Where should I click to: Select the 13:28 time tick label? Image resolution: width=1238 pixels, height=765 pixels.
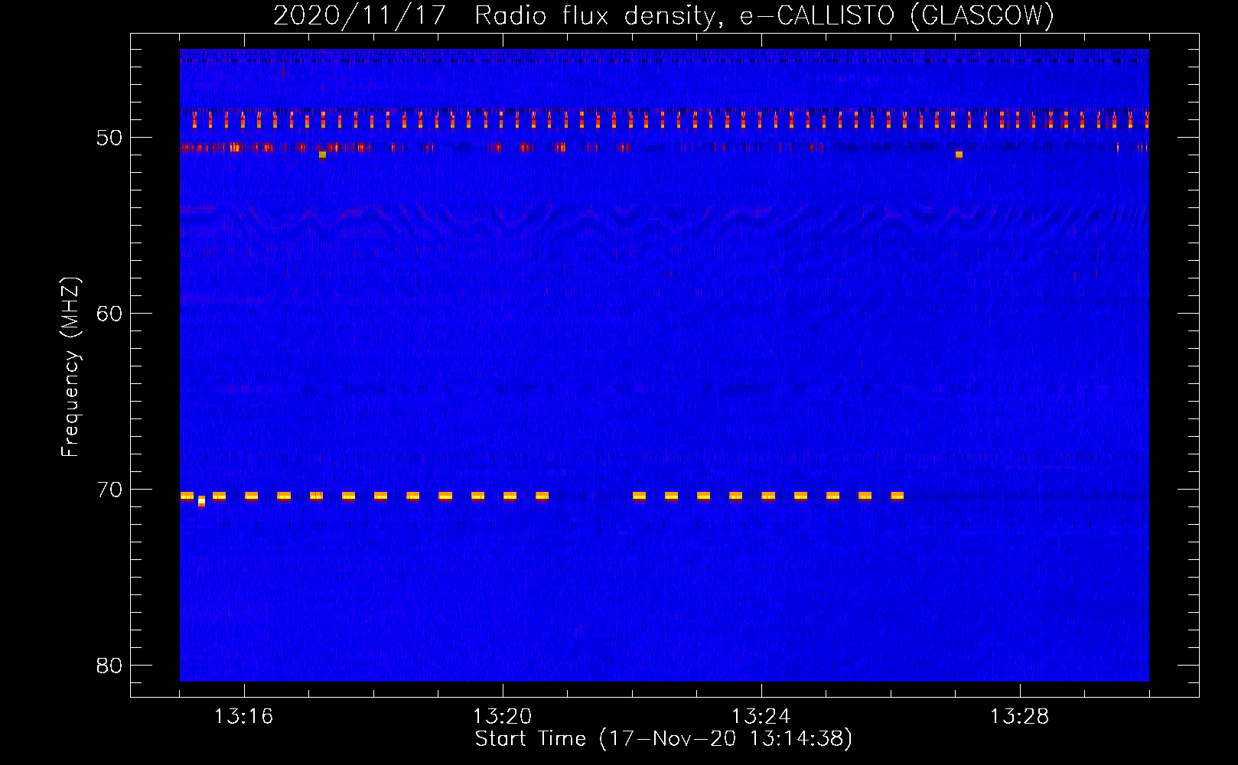(x=1019, y=717)
